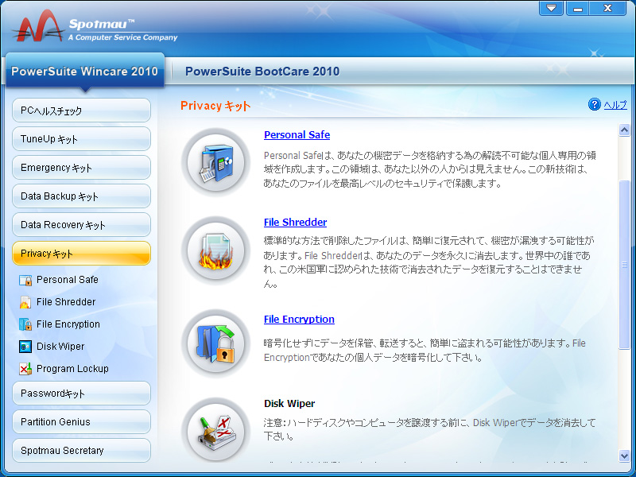Select File Encryption in sidebar list
636x477 pixels.
pos(68,324)
